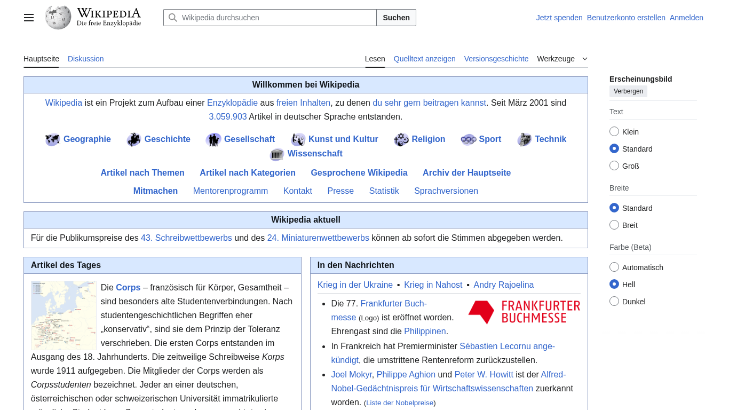Viewport: 729px width, 410px height.
Task: Click Benutzerkonto erstellen link
Action: point(626,18)
